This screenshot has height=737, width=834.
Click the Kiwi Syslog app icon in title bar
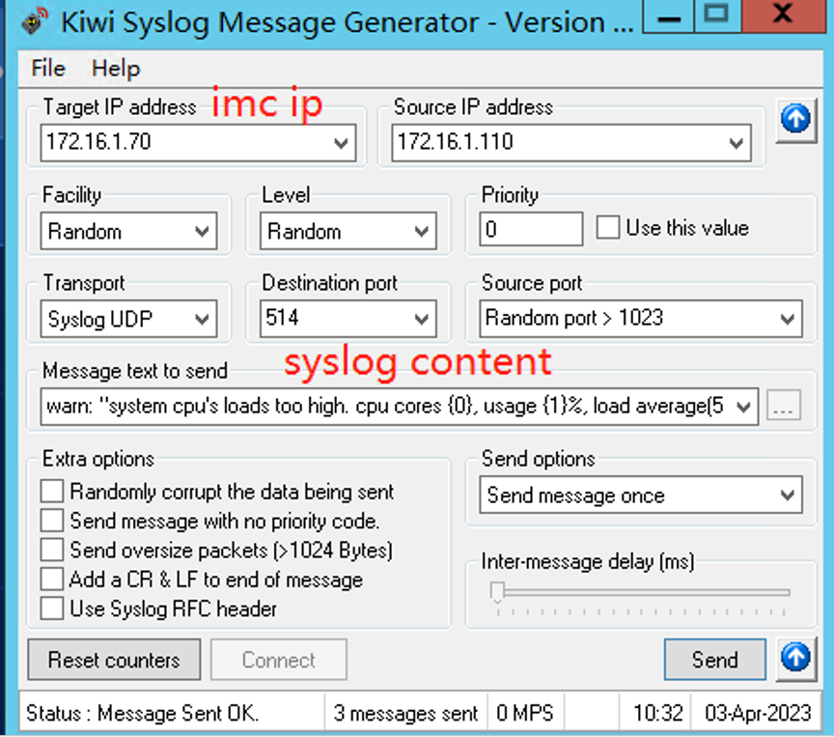click(x=35, y=20)
